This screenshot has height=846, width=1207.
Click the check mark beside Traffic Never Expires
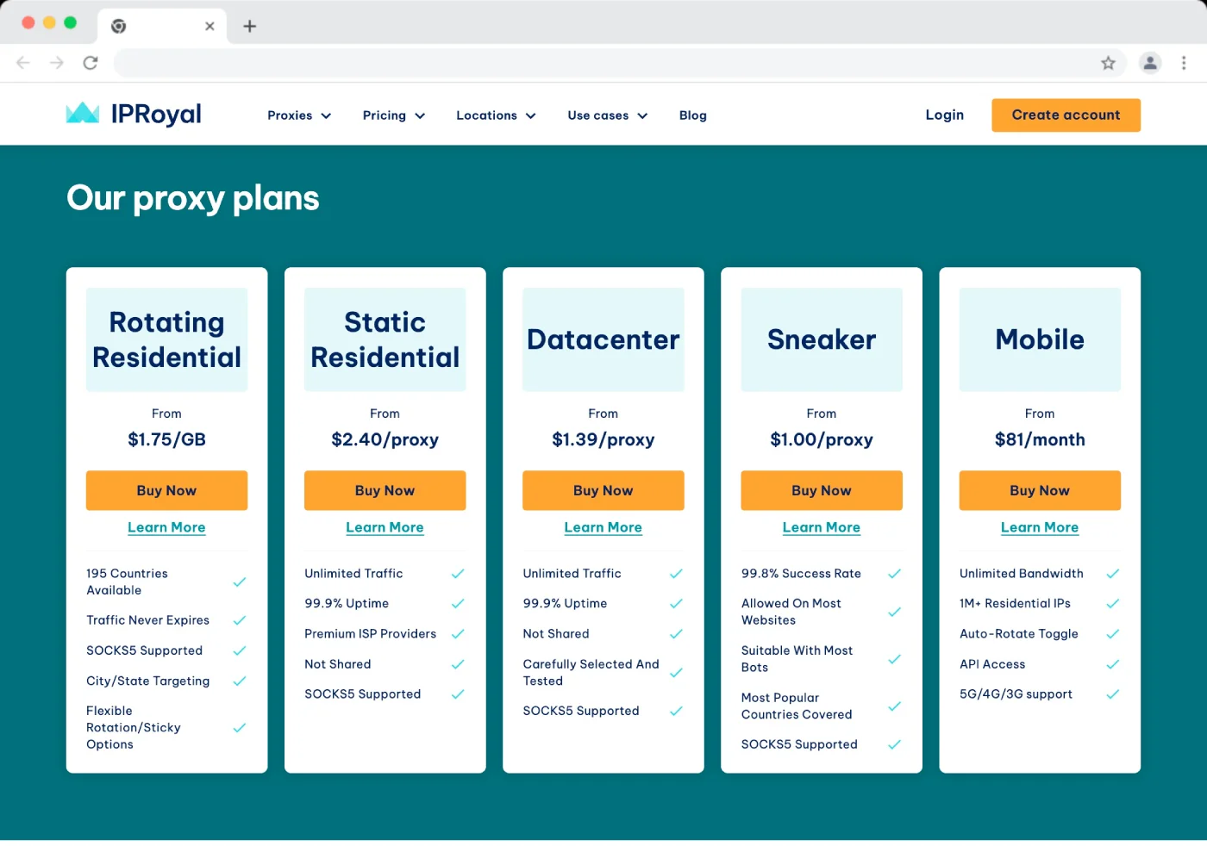pos(240,620)
